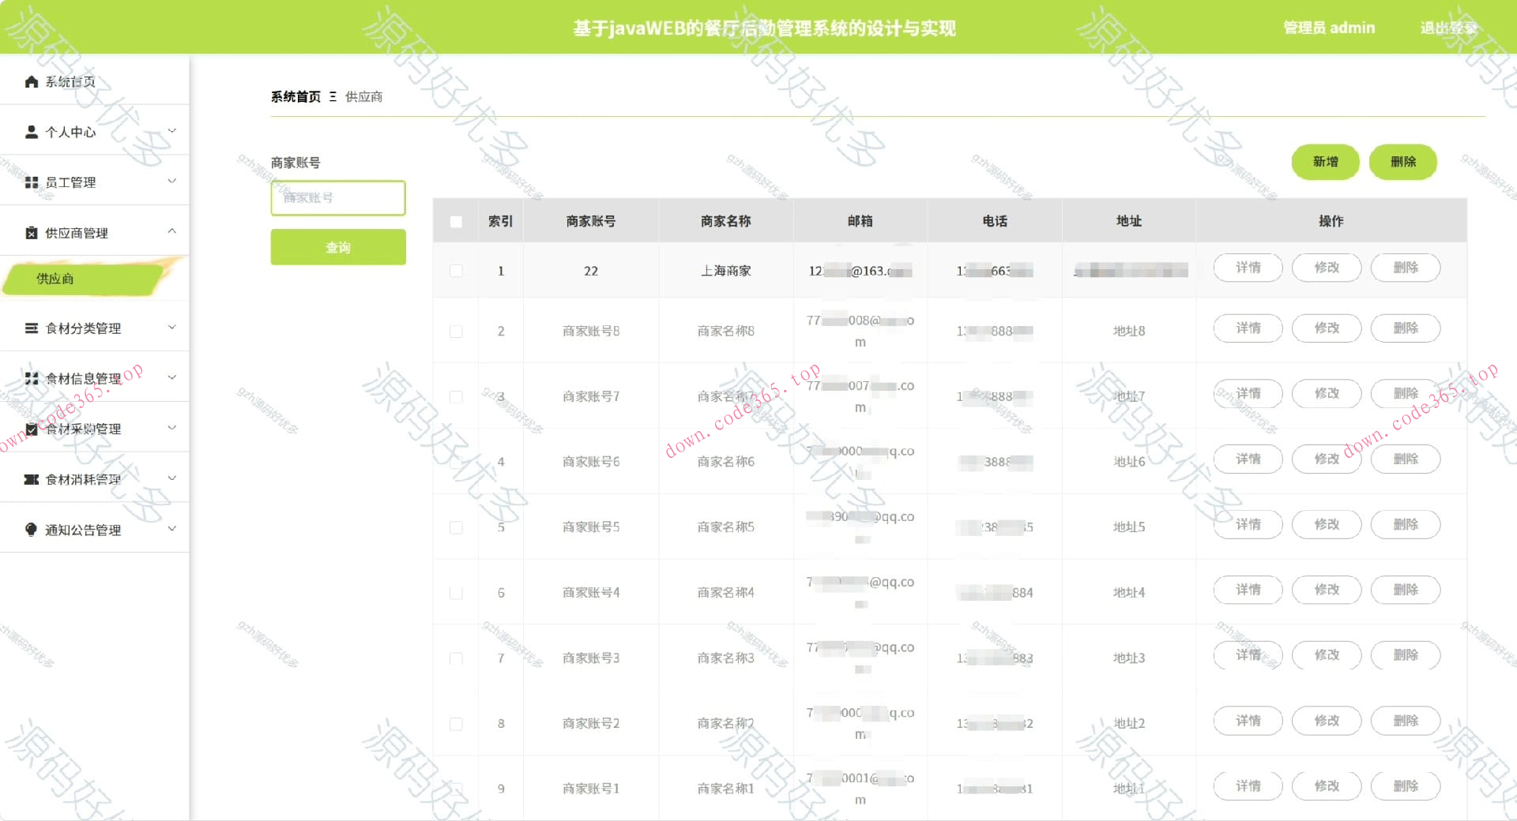Screen dimensions: 1517x821
Task: Check the box for 商家账号6 row
Action: [x=456, y=463]
